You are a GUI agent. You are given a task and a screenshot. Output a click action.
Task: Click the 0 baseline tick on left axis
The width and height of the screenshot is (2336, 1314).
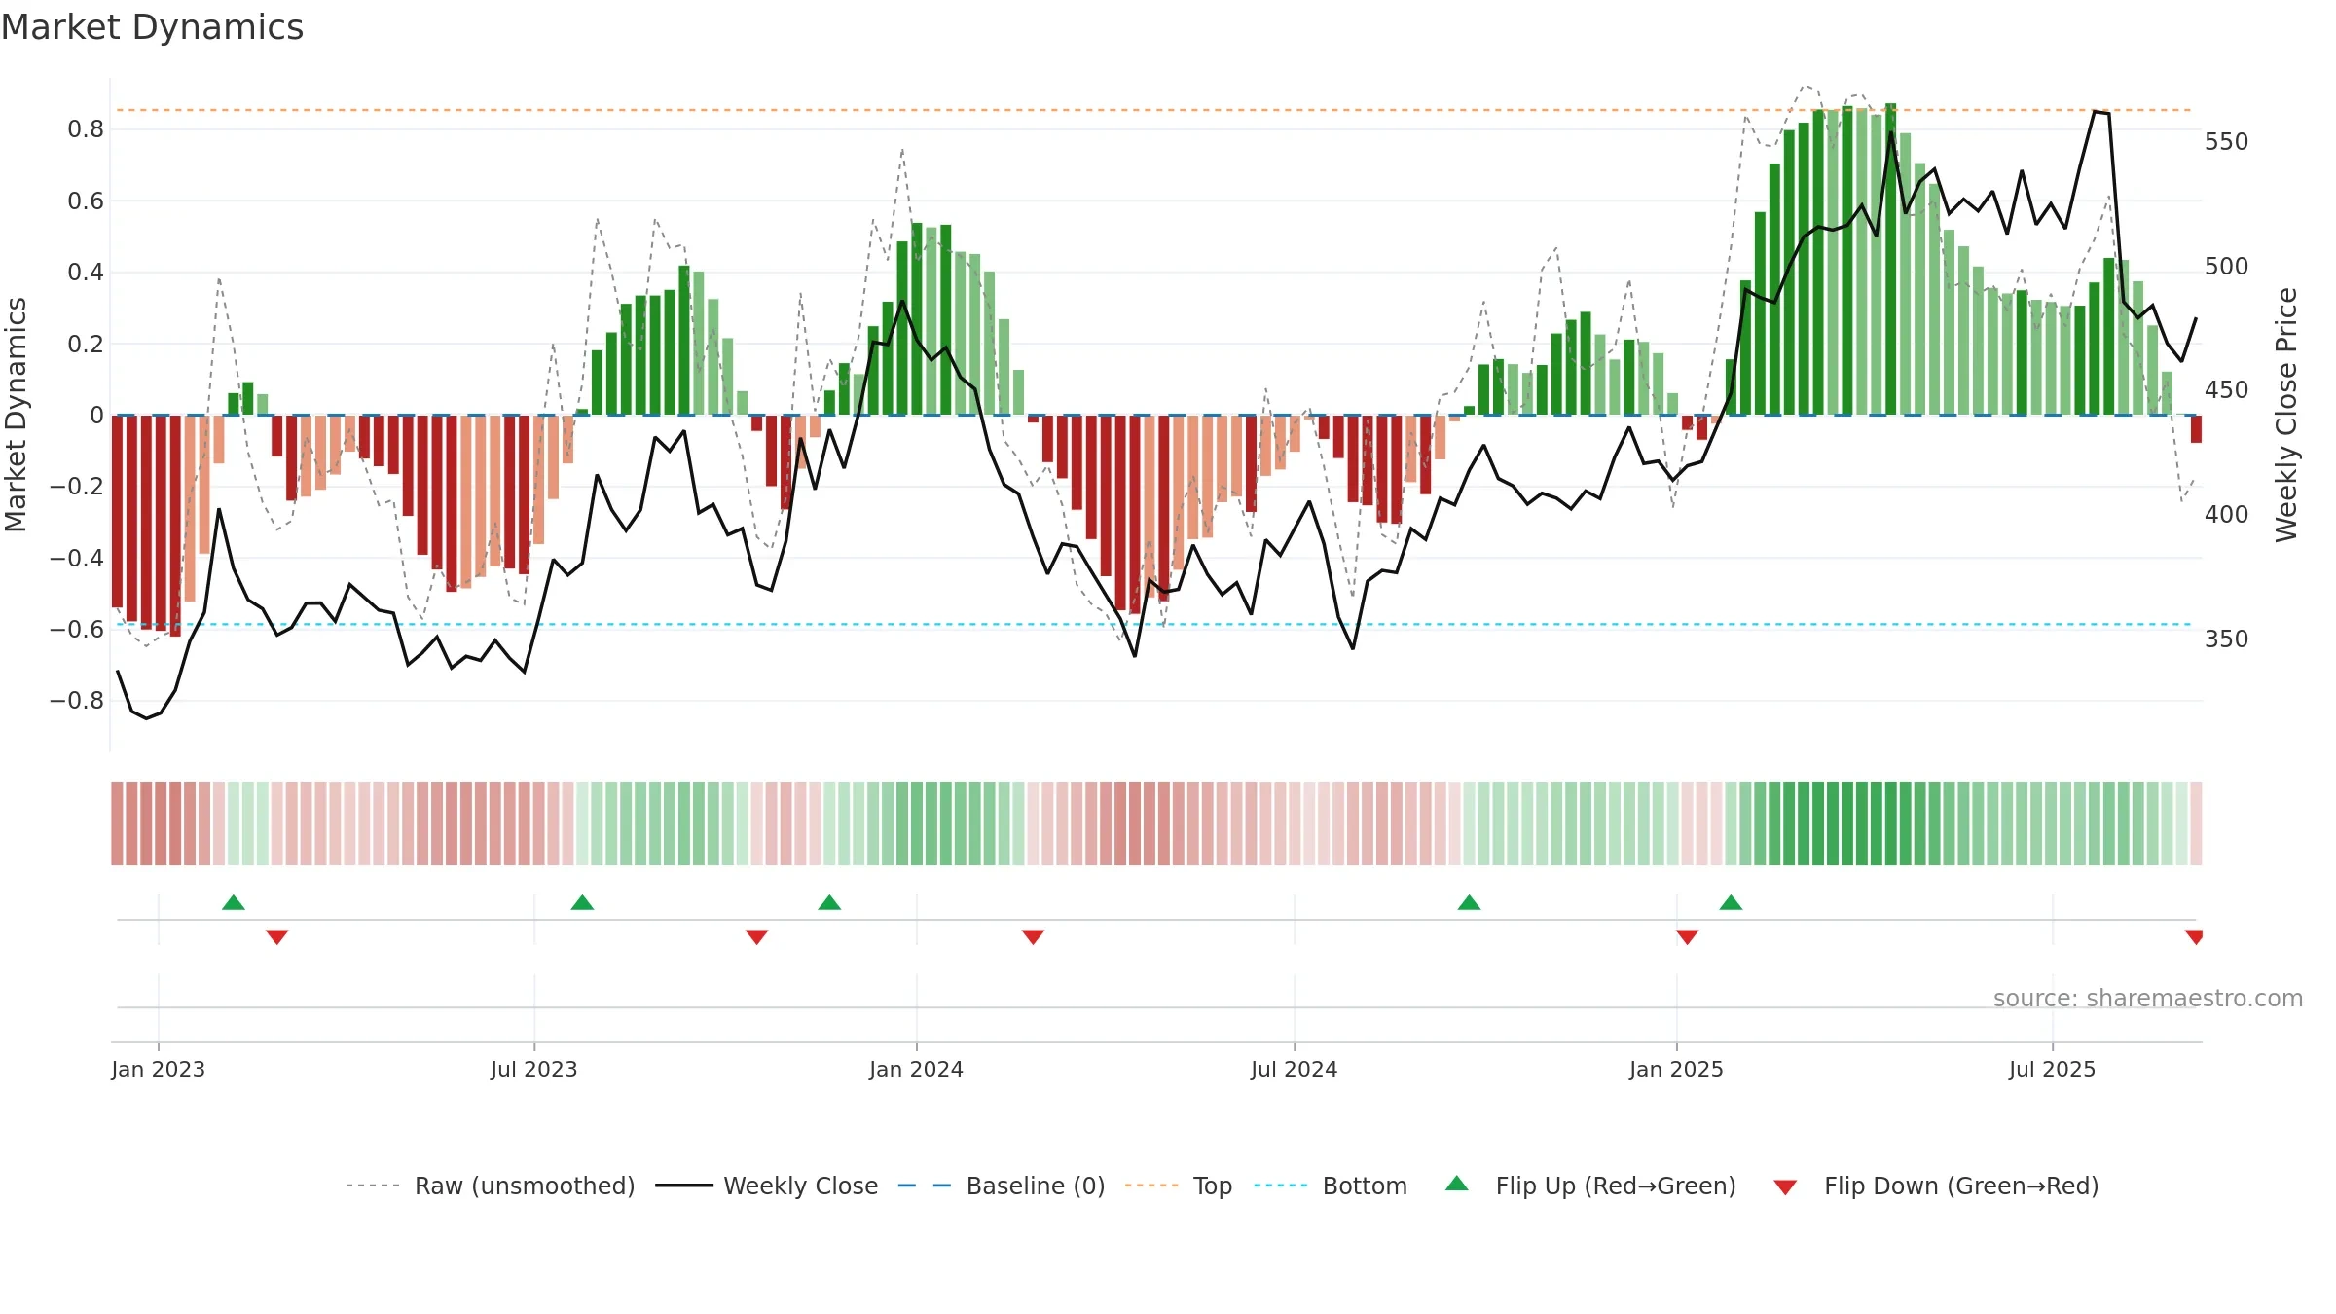point(96,416)
